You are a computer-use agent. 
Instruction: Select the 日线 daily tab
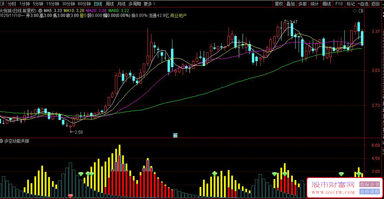(x=98, y=4)
